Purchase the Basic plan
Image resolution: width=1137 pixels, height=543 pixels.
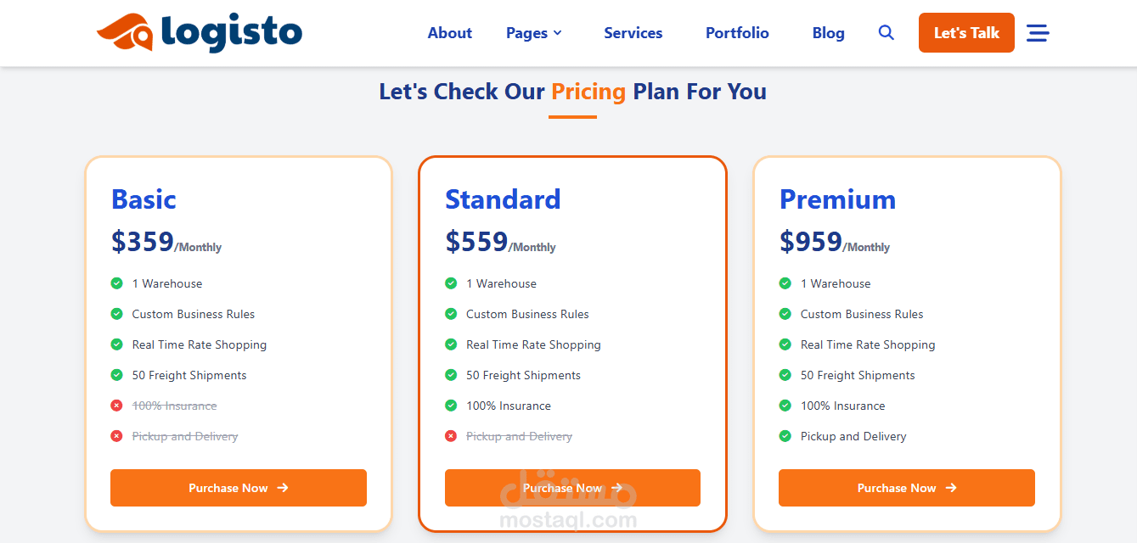pos(239,488)
